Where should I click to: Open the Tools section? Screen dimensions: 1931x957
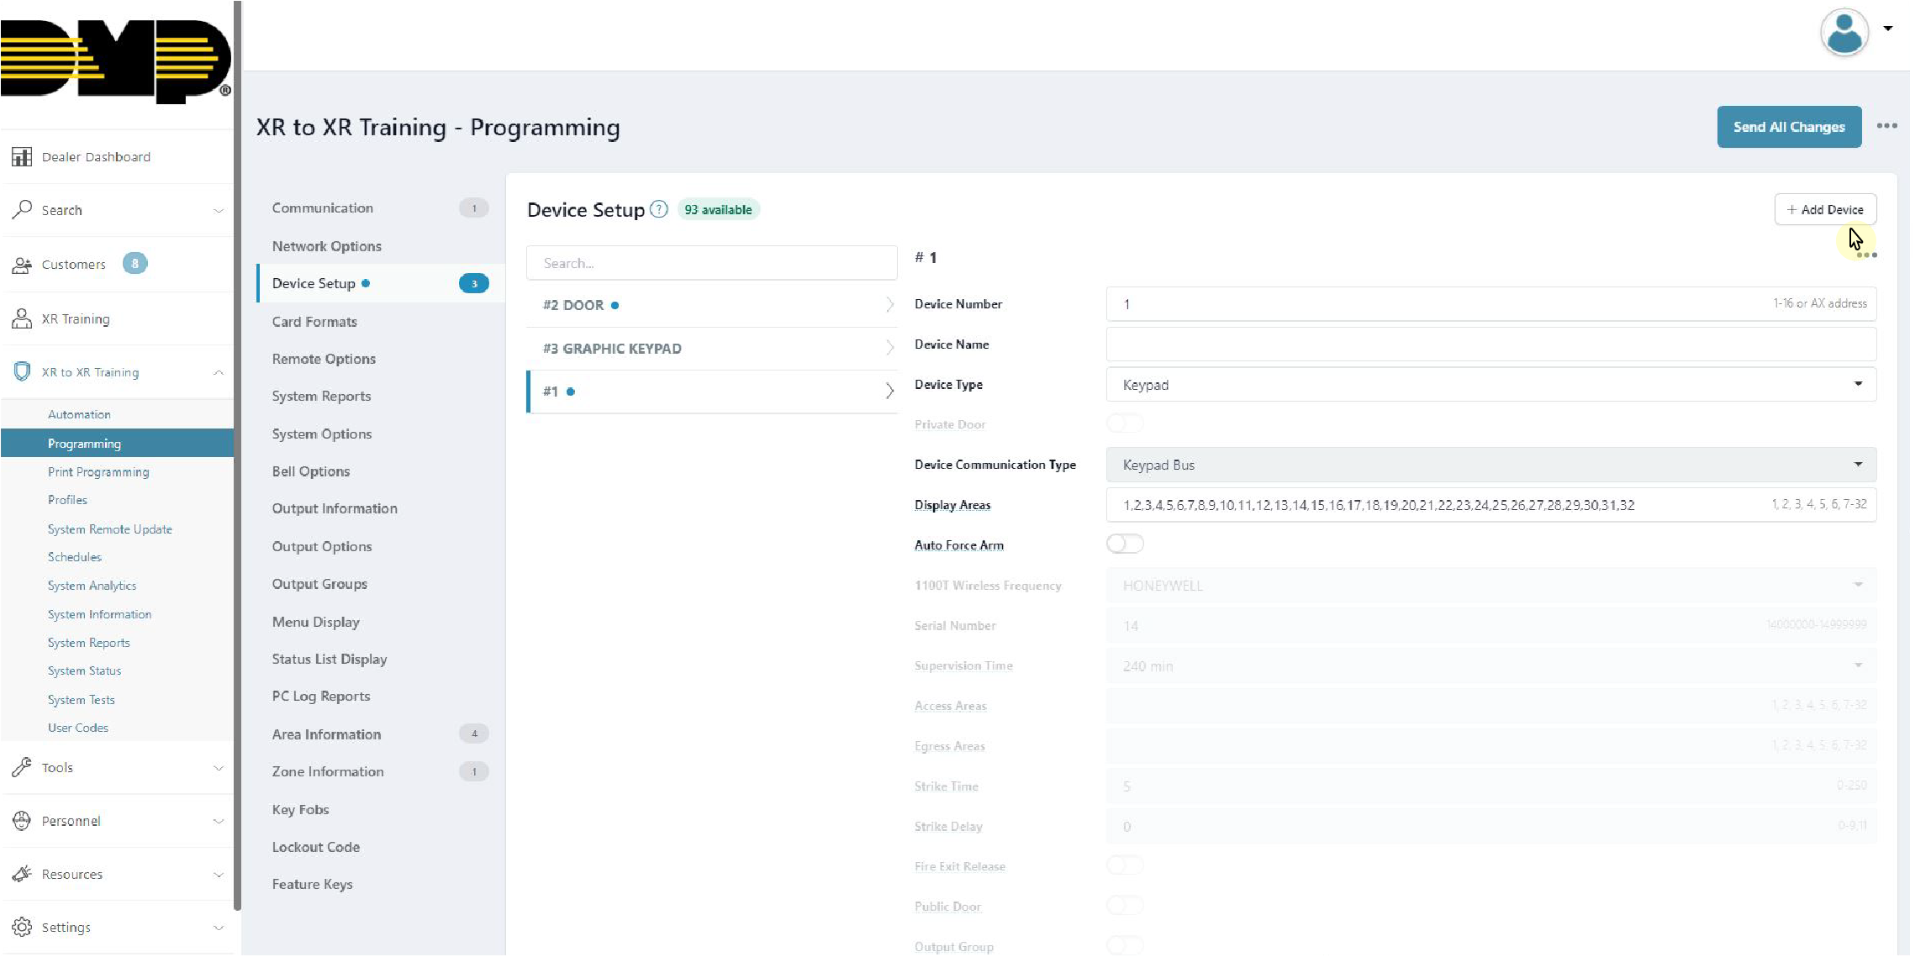pos(116,768)
